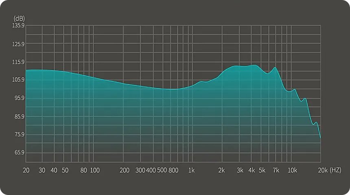The width and height of the screenshot is (350, 195).
Task: Click the 125.9 dB axis value
Action: pyautogui.click(x=18, y=44)
